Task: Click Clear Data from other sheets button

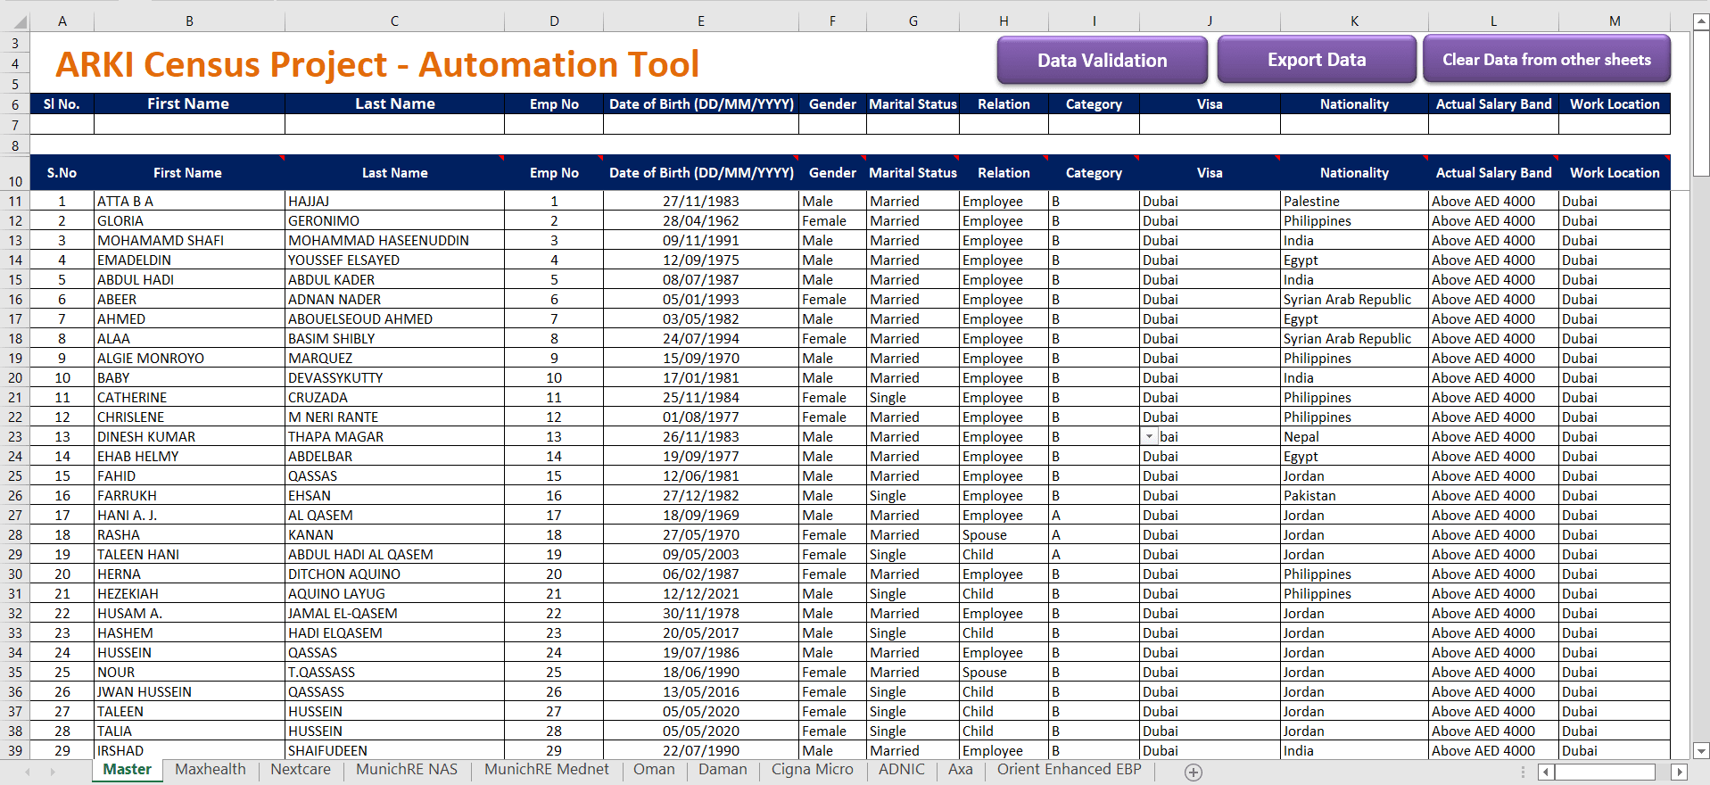Action: click(1547, 60)
